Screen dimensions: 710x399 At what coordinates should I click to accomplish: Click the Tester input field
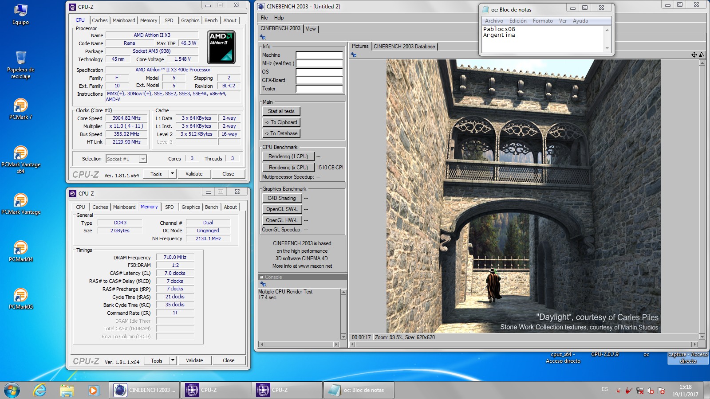coord(319,89)
